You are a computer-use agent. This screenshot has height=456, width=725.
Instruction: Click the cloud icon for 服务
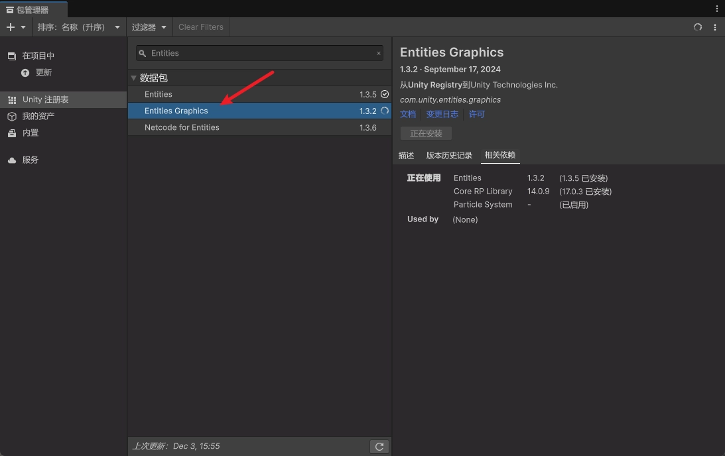[x=12, y=160]
